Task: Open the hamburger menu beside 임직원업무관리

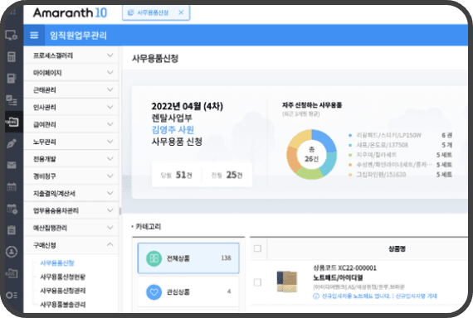Action: [34, 36]
